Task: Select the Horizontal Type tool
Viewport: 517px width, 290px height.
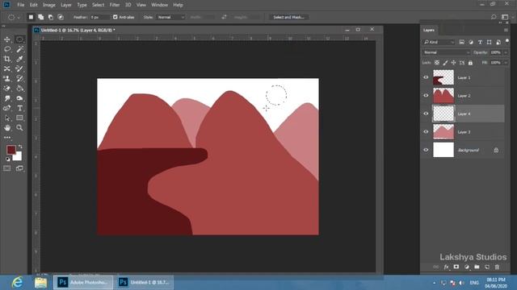Action: [19, 108]
